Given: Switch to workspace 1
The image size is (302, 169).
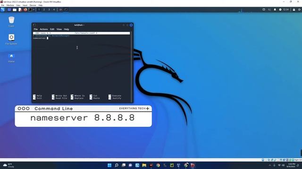Looking at the screenshot, I should [39, 9].
